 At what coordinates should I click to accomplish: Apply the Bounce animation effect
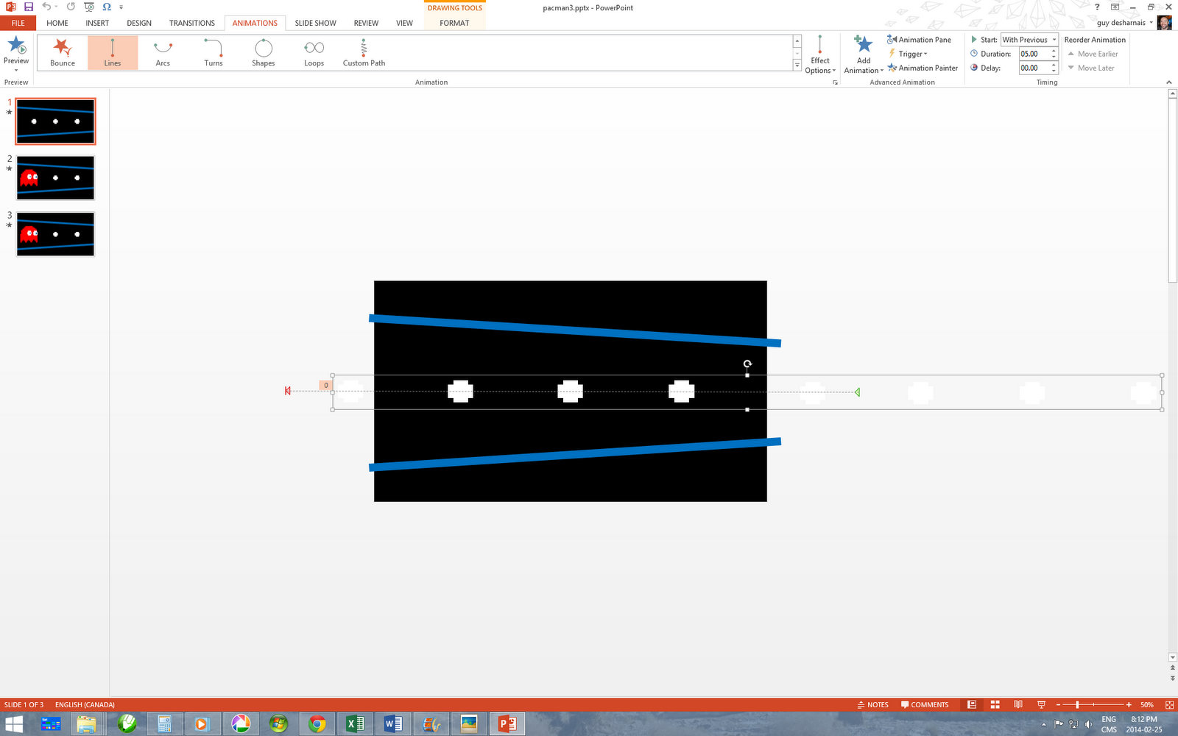63,52
